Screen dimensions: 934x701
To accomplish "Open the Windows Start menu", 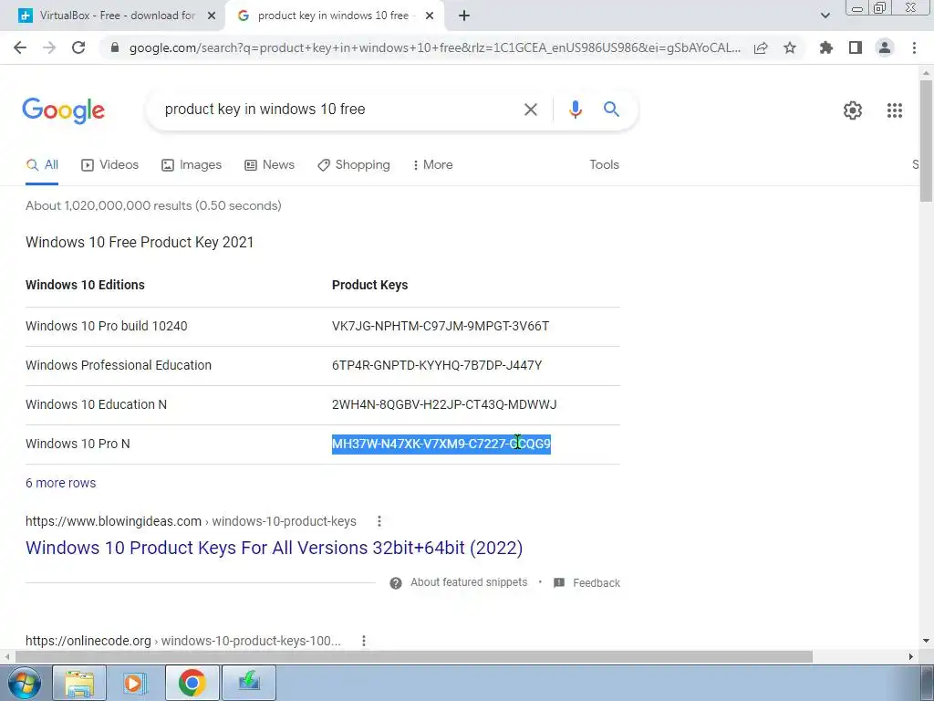I will [24, 683].
